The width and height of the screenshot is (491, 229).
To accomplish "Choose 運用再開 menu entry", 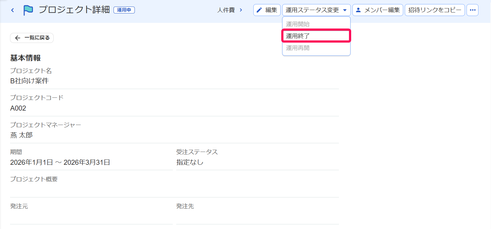I will pos(316,48).
